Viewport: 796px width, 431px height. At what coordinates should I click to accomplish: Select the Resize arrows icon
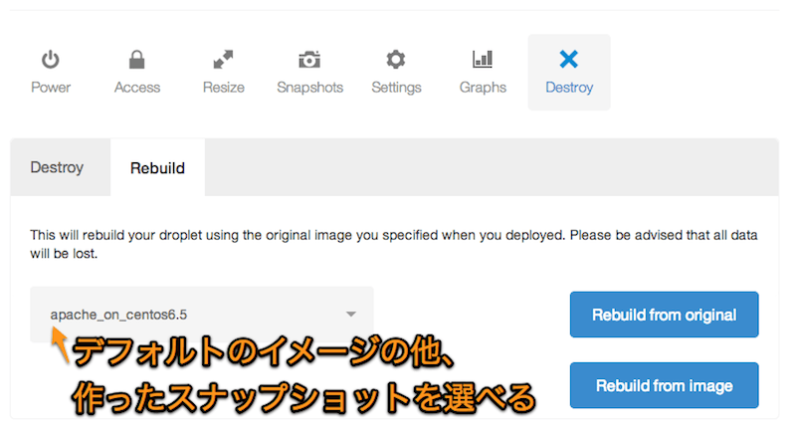(223, 60)
